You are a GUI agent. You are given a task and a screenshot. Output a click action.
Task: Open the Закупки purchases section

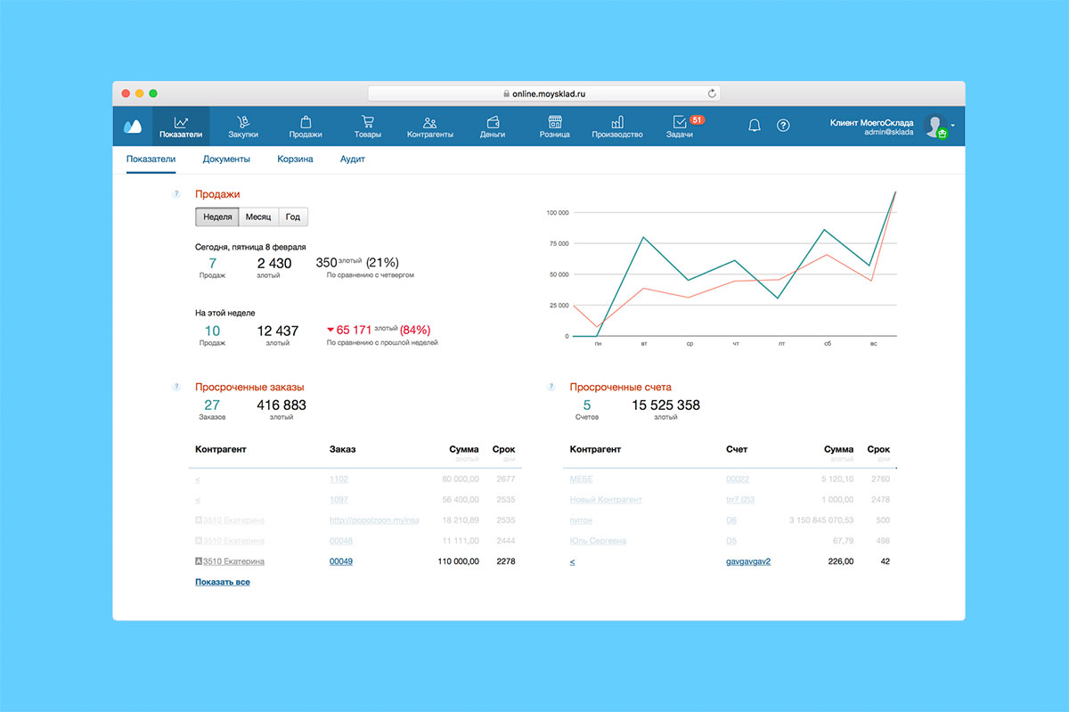click(243, 127)
